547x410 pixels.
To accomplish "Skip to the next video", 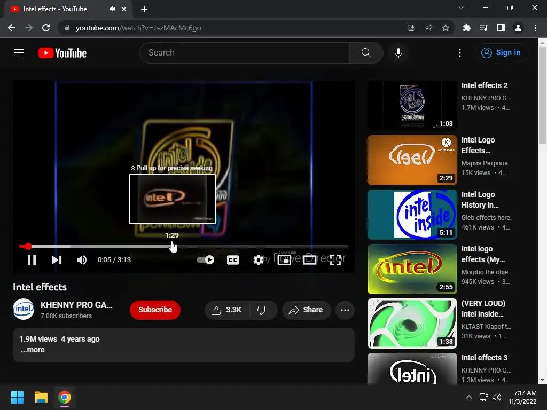I will point(57,260).
